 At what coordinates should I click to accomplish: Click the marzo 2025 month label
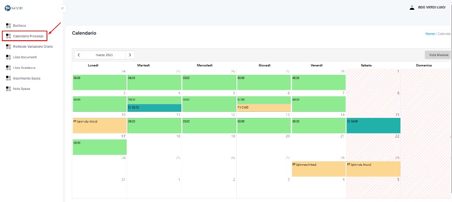click(x=105, y=55)
